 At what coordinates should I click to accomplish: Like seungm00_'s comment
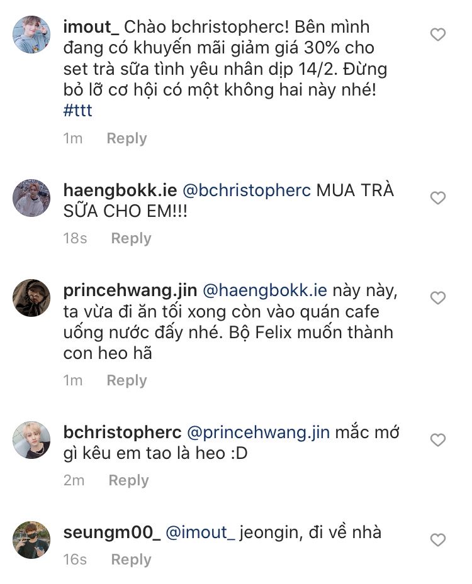tap(437, 539)
